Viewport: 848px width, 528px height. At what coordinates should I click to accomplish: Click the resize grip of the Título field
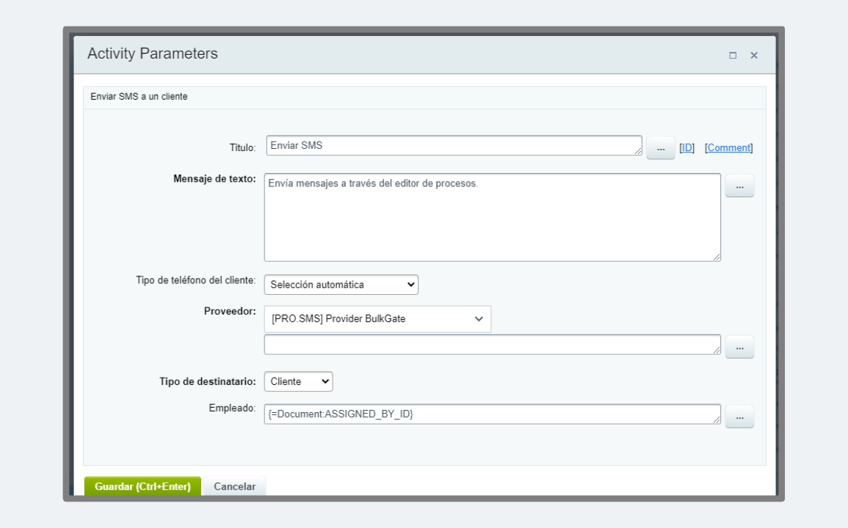pyautogui.click(x=638, y=151)
